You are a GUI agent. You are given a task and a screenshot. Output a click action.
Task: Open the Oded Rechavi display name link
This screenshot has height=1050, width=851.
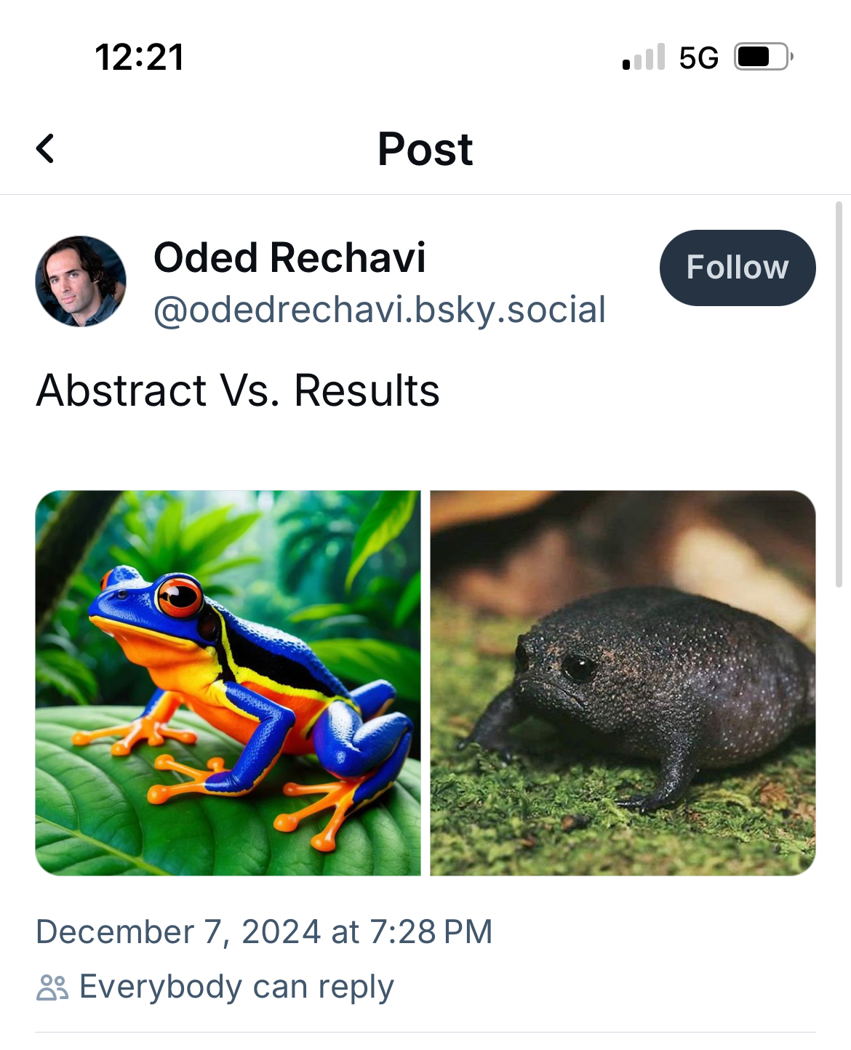pyautogui.click(x=289, y=258)
